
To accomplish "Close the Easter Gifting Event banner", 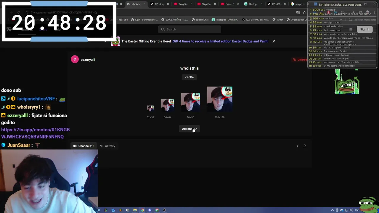I will coord(274,41).
